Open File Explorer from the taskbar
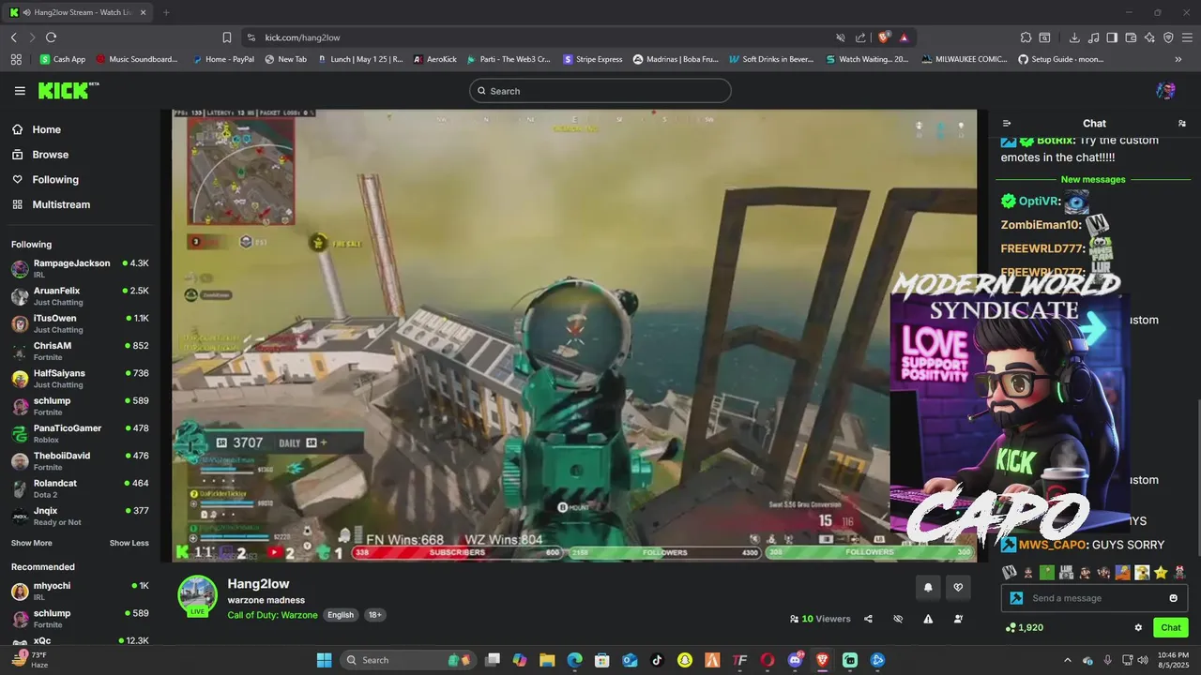The width and height of the screenshot is (1201, 675). (547, 660)
